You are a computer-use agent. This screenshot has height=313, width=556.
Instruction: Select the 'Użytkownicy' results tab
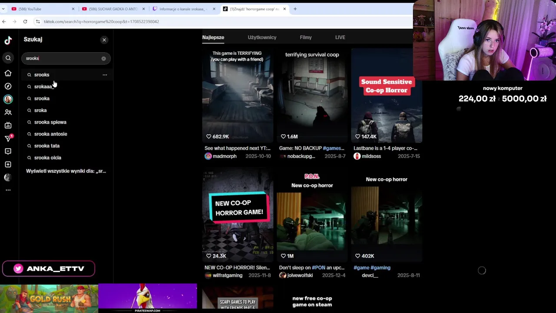point(262,37)
